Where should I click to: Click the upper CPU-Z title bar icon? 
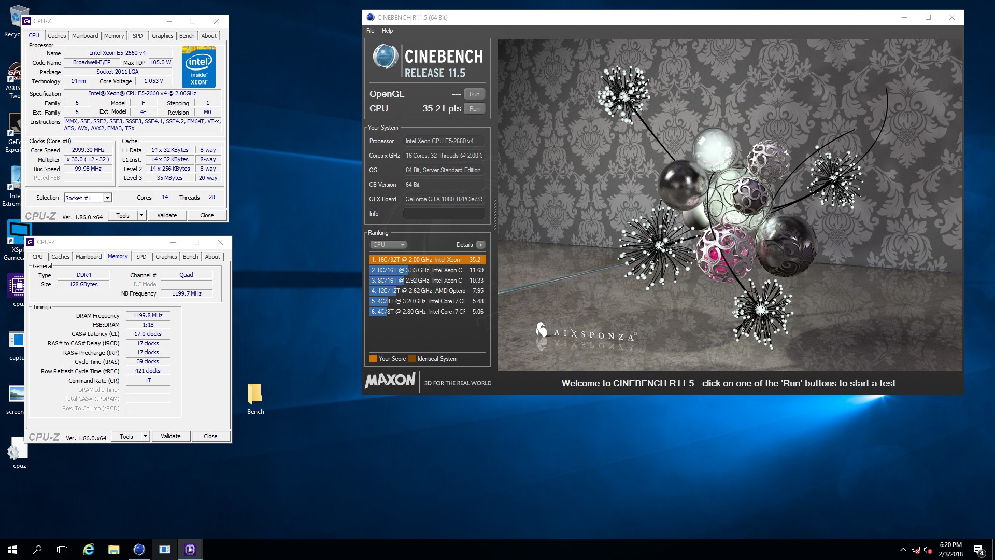coord(27,21)
